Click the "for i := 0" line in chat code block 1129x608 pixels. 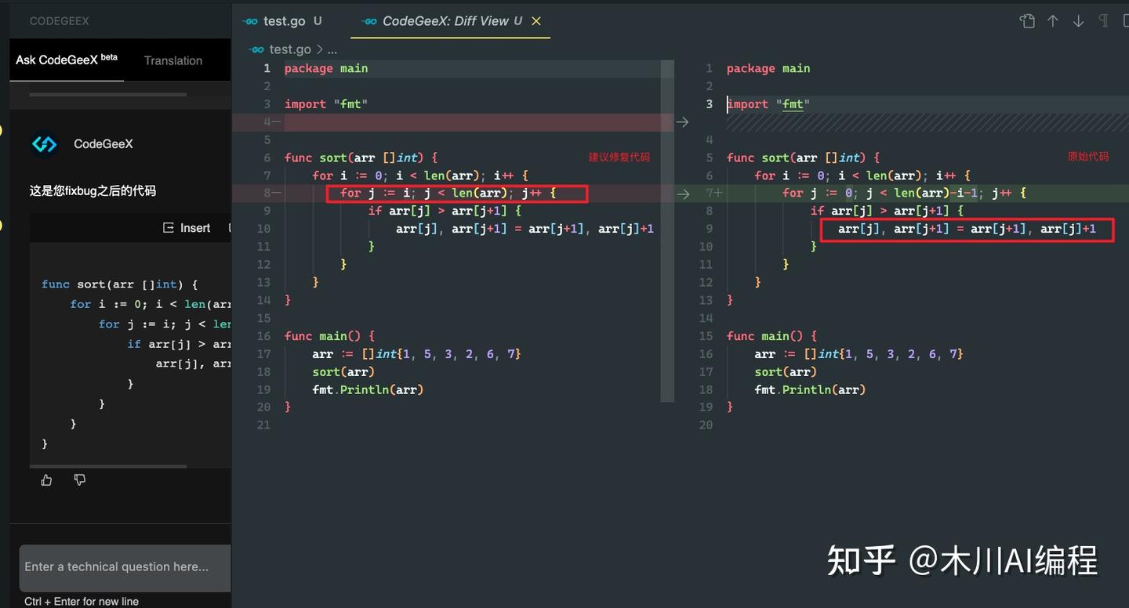click(x=151, y=304)
